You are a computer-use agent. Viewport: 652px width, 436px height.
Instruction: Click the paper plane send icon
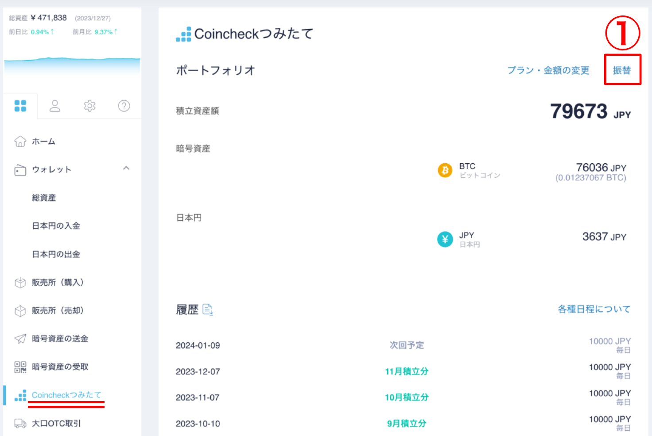click(x=20, y=339)
